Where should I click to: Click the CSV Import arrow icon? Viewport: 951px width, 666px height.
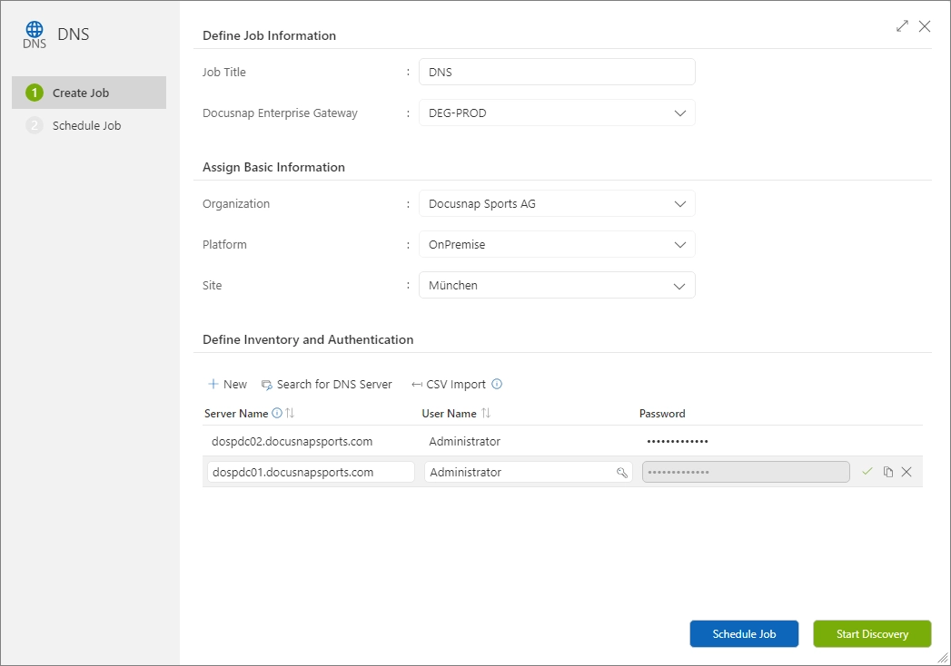(417, 384)
